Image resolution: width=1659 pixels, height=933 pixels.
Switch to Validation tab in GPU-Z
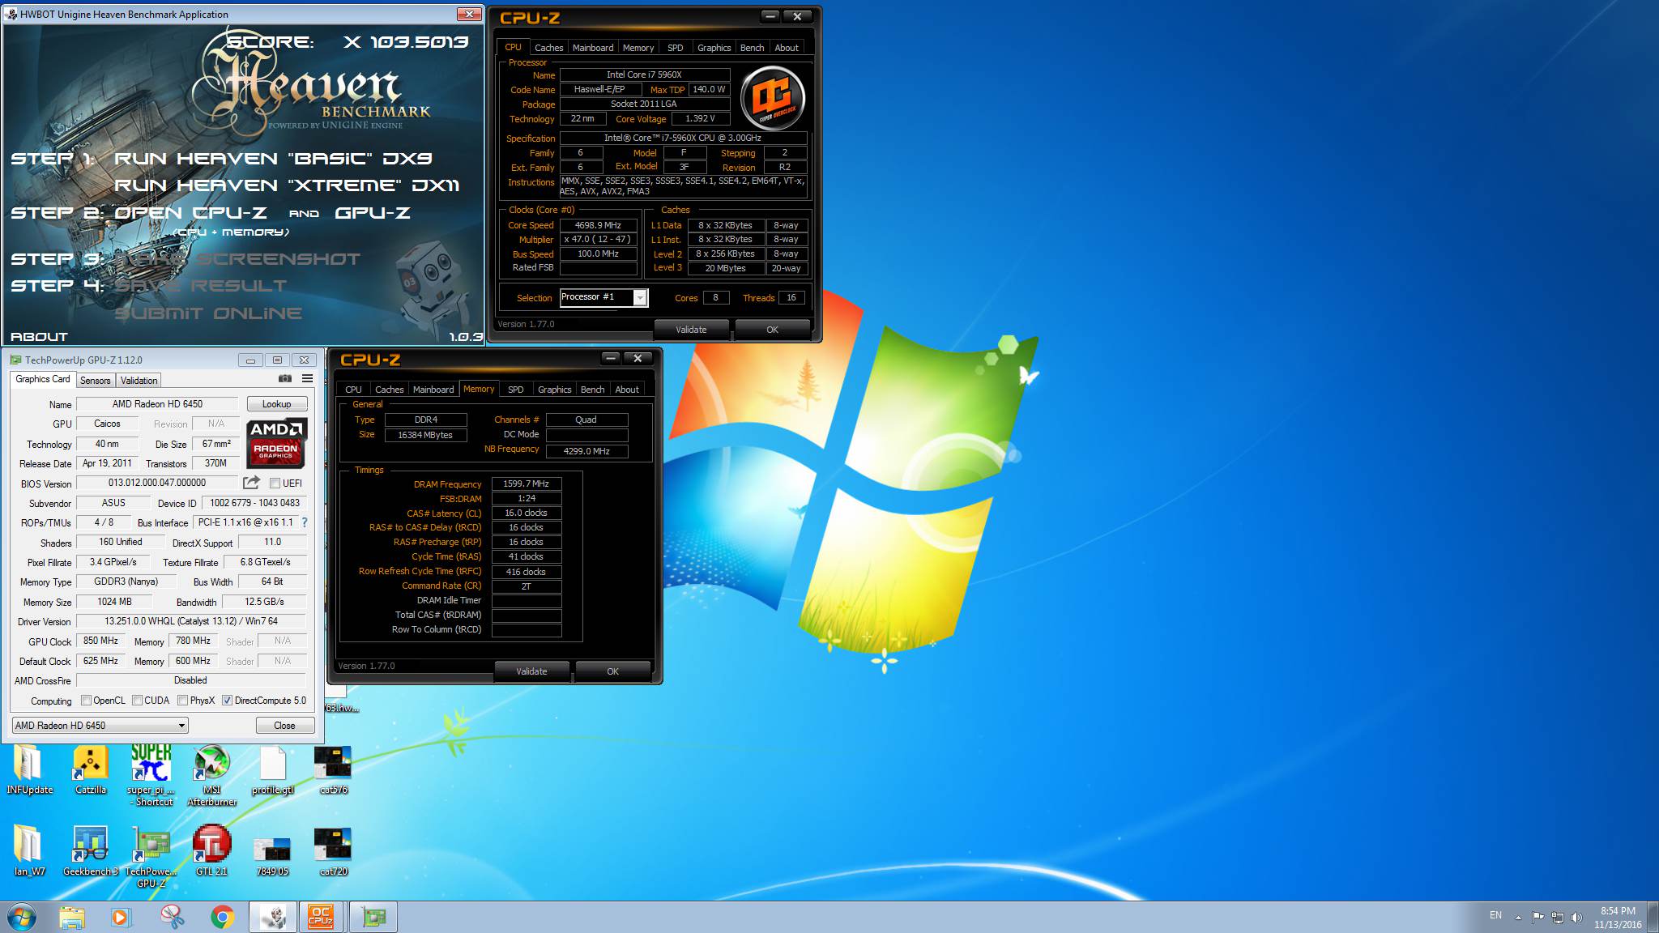pyautogui.click(x=139, y=381)
